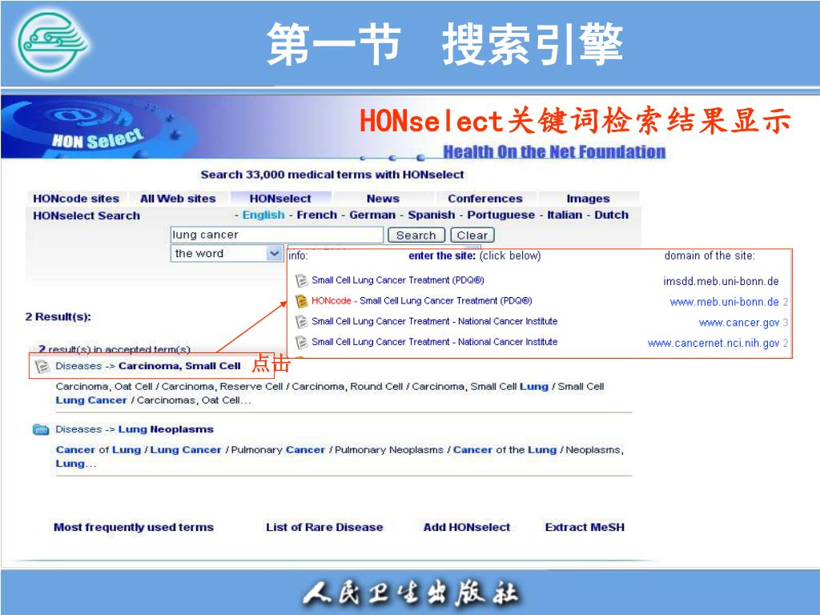
Task: Open the All Web sites tab
Action: (x=178, y=199)
